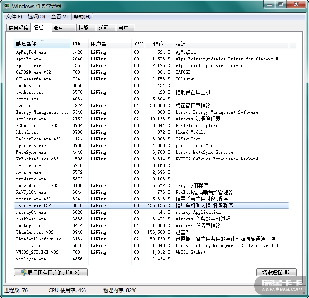Select the taskmgr.exe process
Viewport: 309px width, 298px height.
tap(151, 225)
